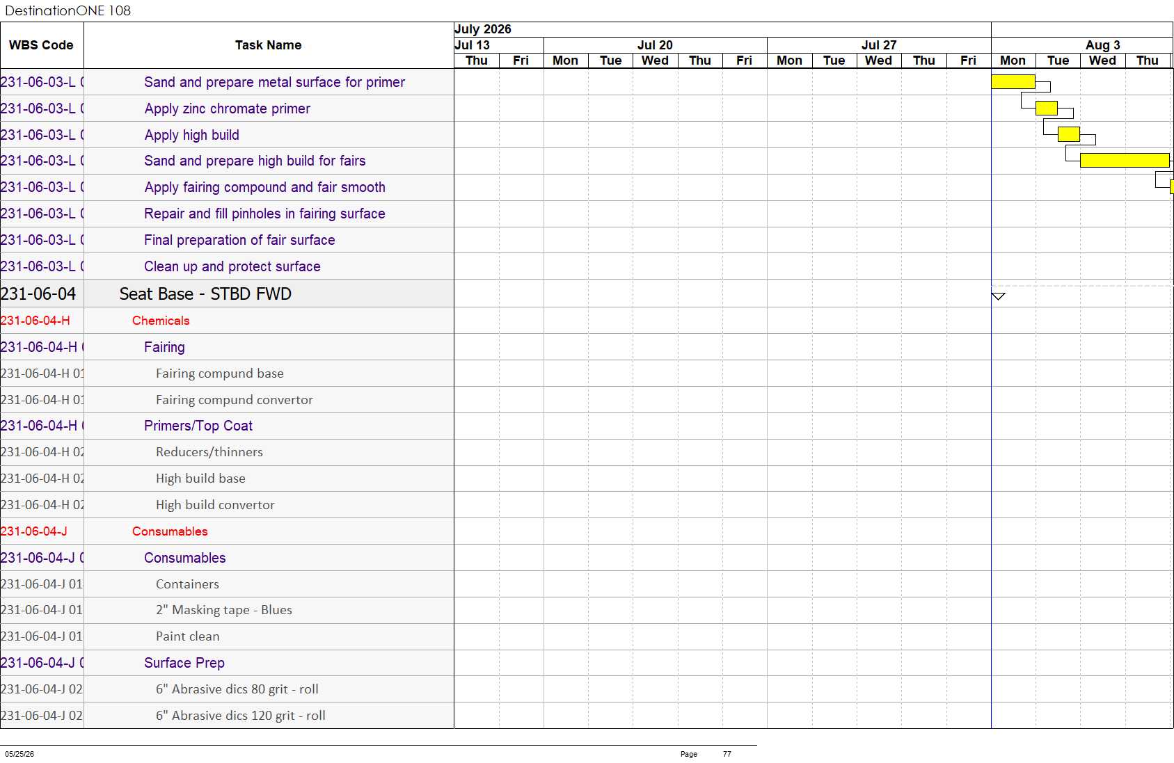The width and height of the screenshot is (1174, 763).
Task: Click the Aug 3 week header
Action: (1102, 45)
